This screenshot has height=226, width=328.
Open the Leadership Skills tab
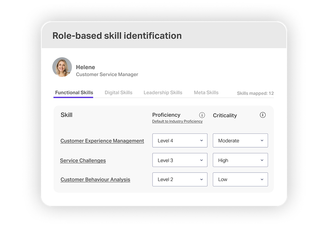point(163,92)
